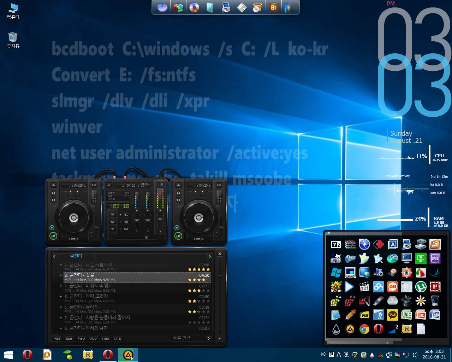Open Media Player Classic 321 icon
This screenshot has height=362, width=452.
click(x=364, y=287)
